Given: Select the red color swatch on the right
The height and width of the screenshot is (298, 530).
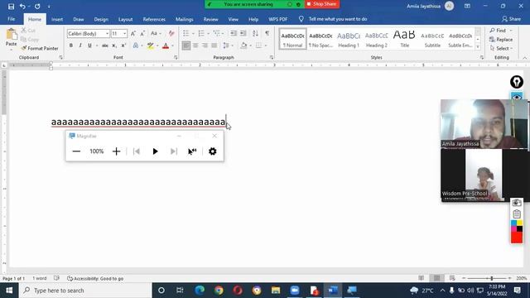Looking at the screenshot, I should 517,238.
